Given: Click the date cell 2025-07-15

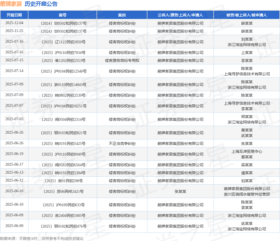Looking at the screenshot, I should (14, 60).
